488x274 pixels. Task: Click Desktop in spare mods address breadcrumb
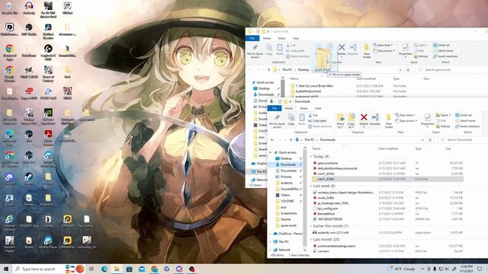pyautogui.click(x=303, y=70)
